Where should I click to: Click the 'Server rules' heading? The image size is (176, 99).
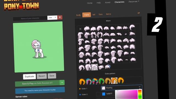pyautogui.click(x=21, y=97)
